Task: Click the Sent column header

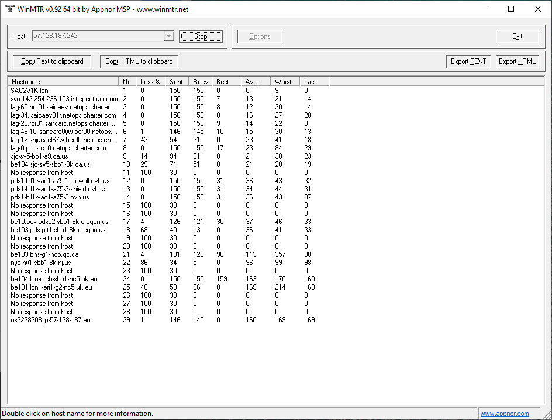Action: pyautogui.click(x=177, y=82)
